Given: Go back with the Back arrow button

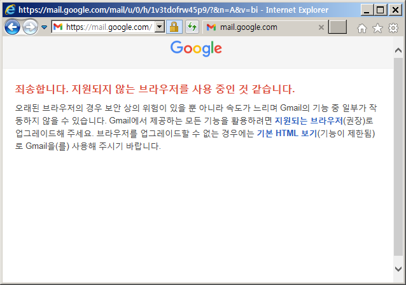Looking at the screenshot, I should tap(12, 27).
